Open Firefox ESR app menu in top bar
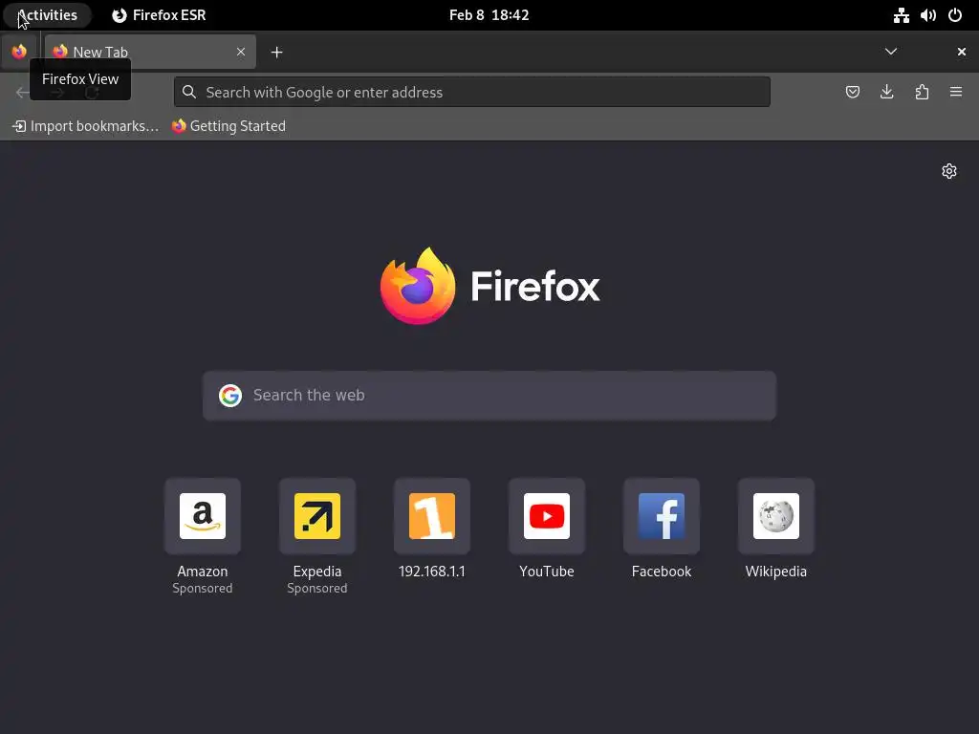 [160, 15]
